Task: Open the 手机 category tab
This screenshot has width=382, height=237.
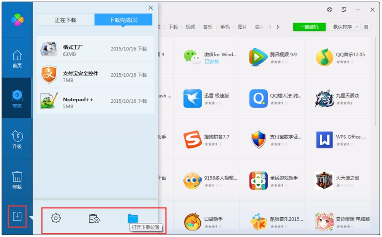Action: tap(225, 27)
